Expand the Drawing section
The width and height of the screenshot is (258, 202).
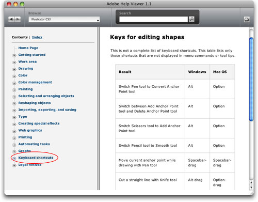[x=14, y=69]
